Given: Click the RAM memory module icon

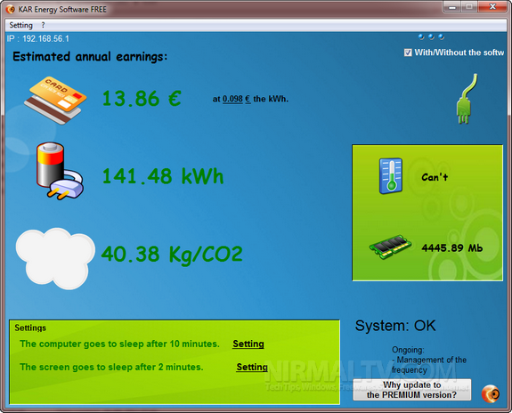Looking at the screenshot, I should [x=390, y=247].
